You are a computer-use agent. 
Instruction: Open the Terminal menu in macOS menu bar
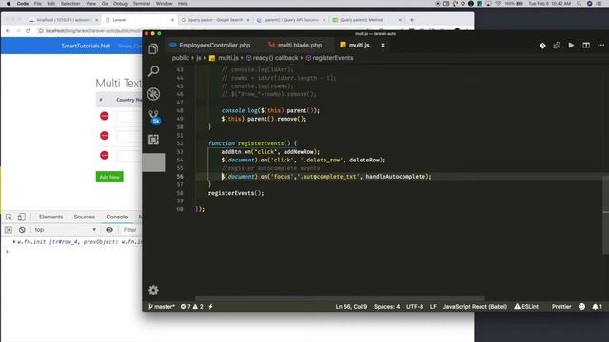click(142, 4)
